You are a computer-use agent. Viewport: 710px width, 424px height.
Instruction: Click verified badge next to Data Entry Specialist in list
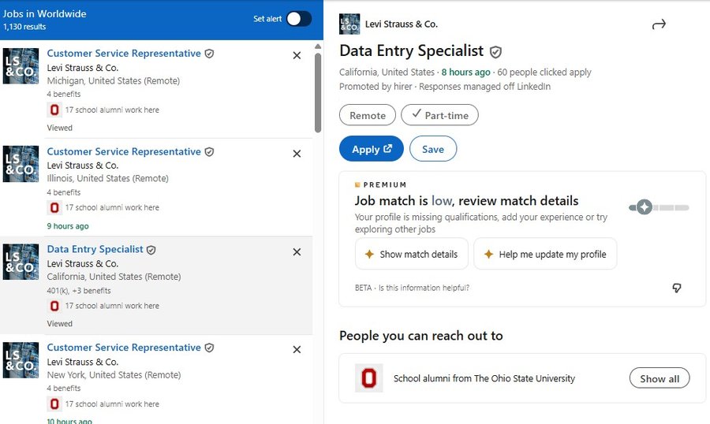(x=151, y=250)
